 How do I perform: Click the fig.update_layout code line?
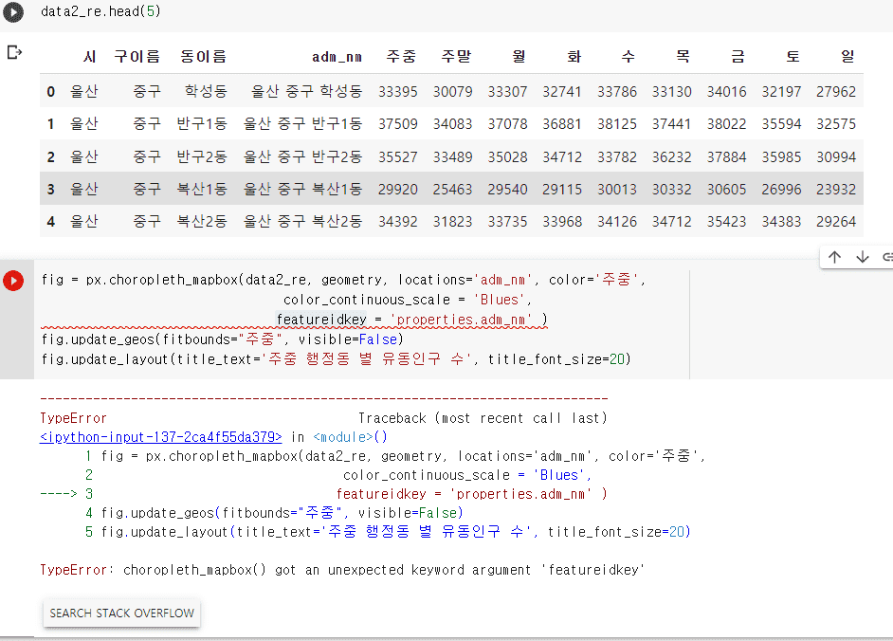(x=336, y=359)
